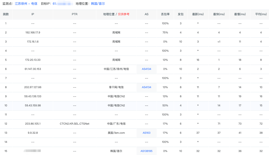Viewport: 269px width, 155px height.
Task: Click the 最新(ms) column header
Action: pos(198,14)
